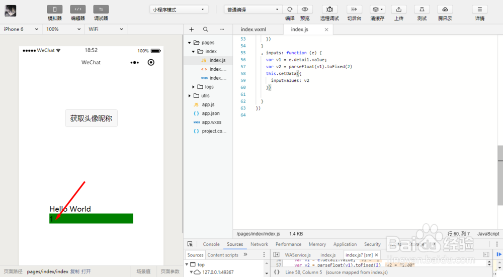Open the iPhone 6 device dropdown
The width and height of the screenshot is (503, 277).
coord(21,29)
